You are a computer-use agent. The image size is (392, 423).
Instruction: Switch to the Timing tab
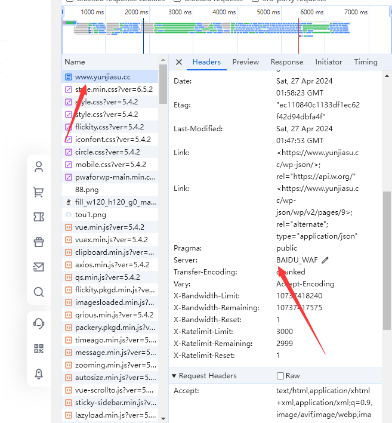tap(366, 62)
